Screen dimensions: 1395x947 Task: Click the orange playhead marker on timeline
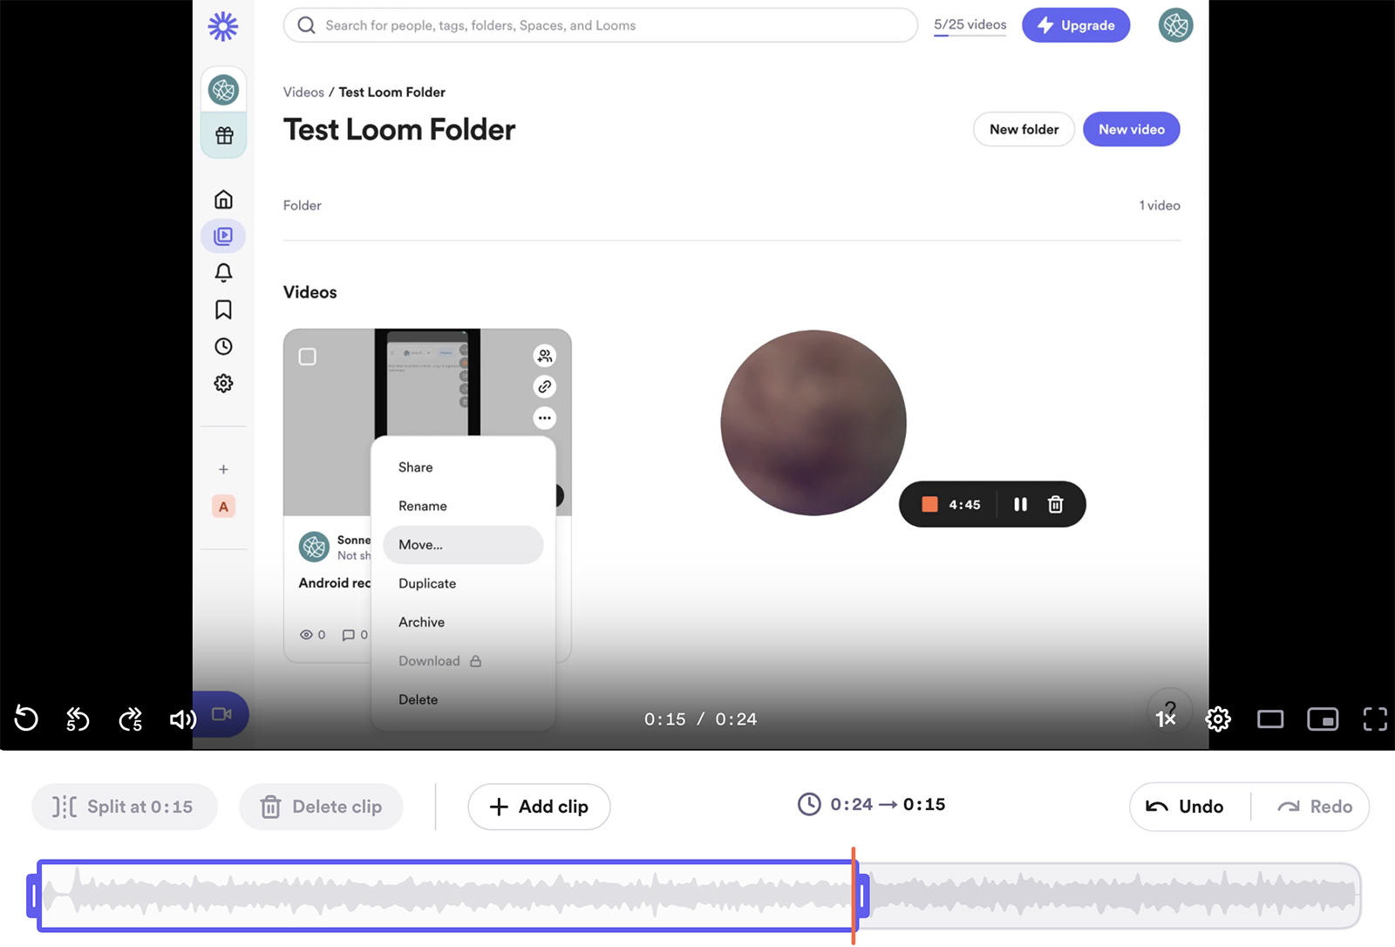[854, 896]
